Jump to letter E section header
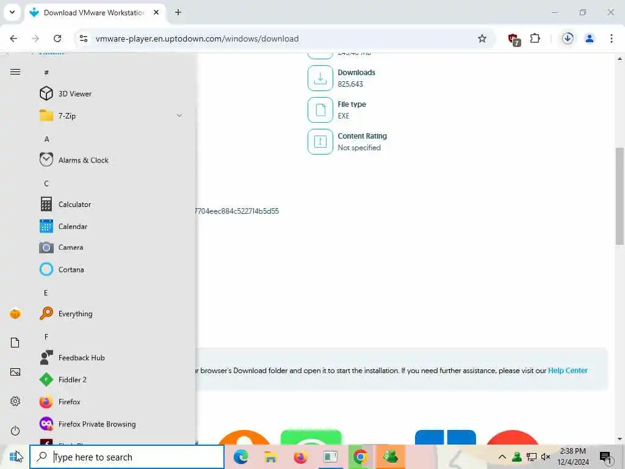Image resolution: width=625 pixels, height=469 pixels. tap(46, 293)
